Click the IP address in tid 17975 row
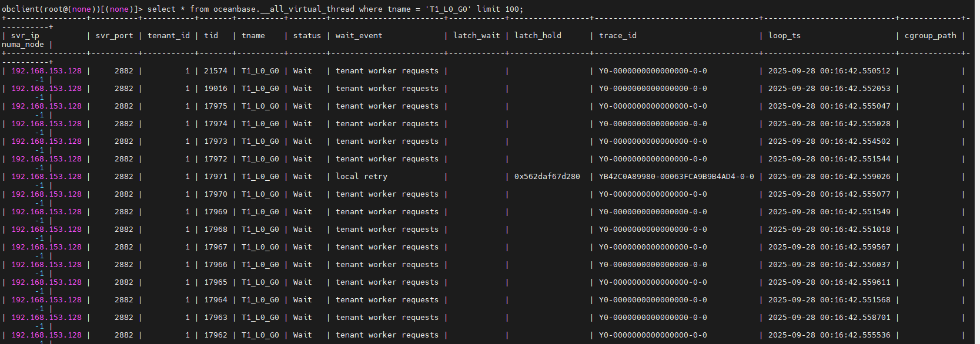980x344 pixels. 46,106
